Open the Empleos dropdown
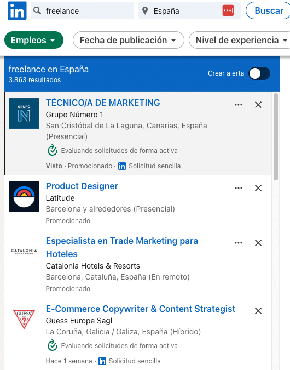The image size is (290, 370). coord(34,40)
